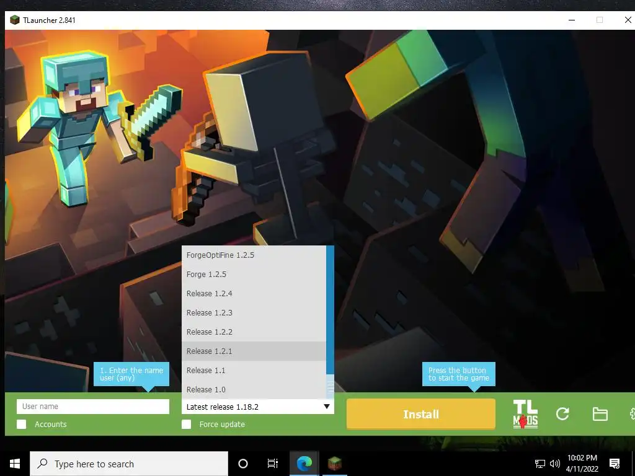This screenshot has height=476, width=635.
Task: Open the game folder icon
Action: 600,414
